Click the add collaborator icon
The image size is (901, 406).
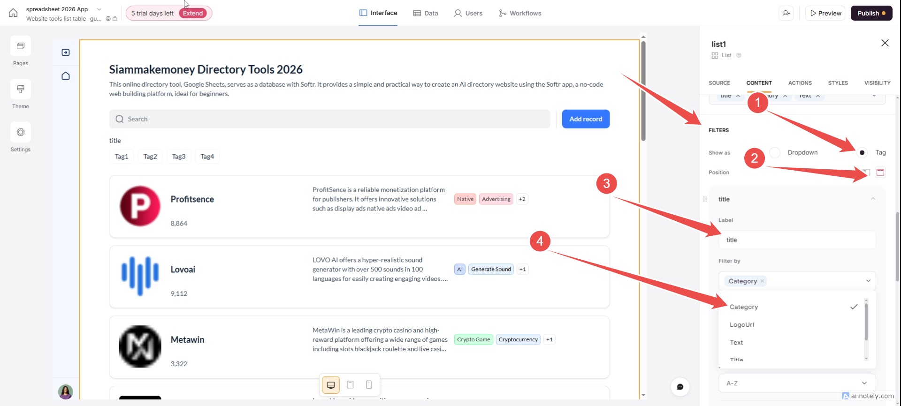click(786, 13)
